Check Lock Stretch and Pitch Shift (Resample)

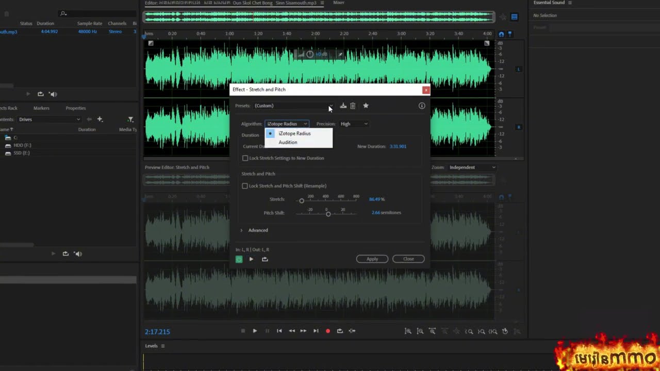[245, 186]
